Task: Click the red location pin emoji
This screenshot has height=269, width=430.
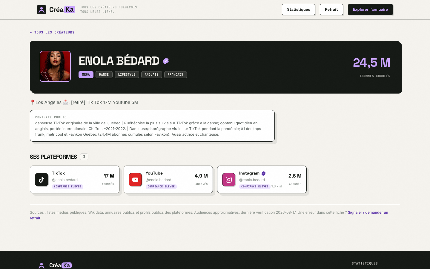Action: tap(33, 102)
